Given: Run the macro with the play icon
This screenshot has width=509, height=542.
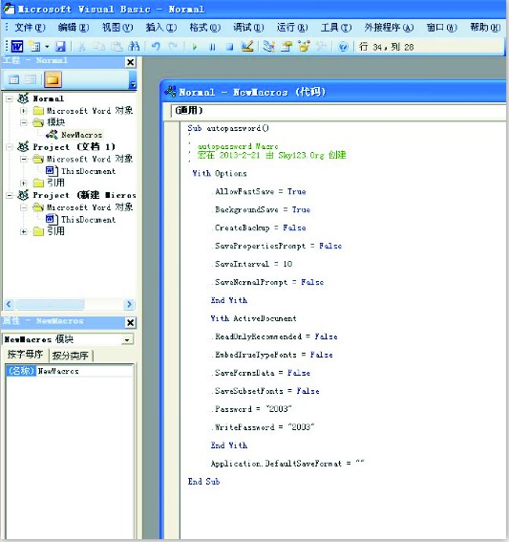Looking at the screenshot, I should pyautogui.click(x=195, y=47).
